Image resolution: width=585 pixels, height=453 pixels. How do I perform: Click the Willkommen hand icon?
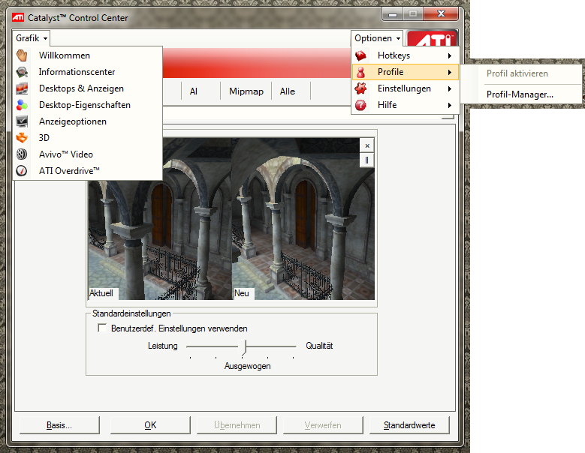(23, 55)
